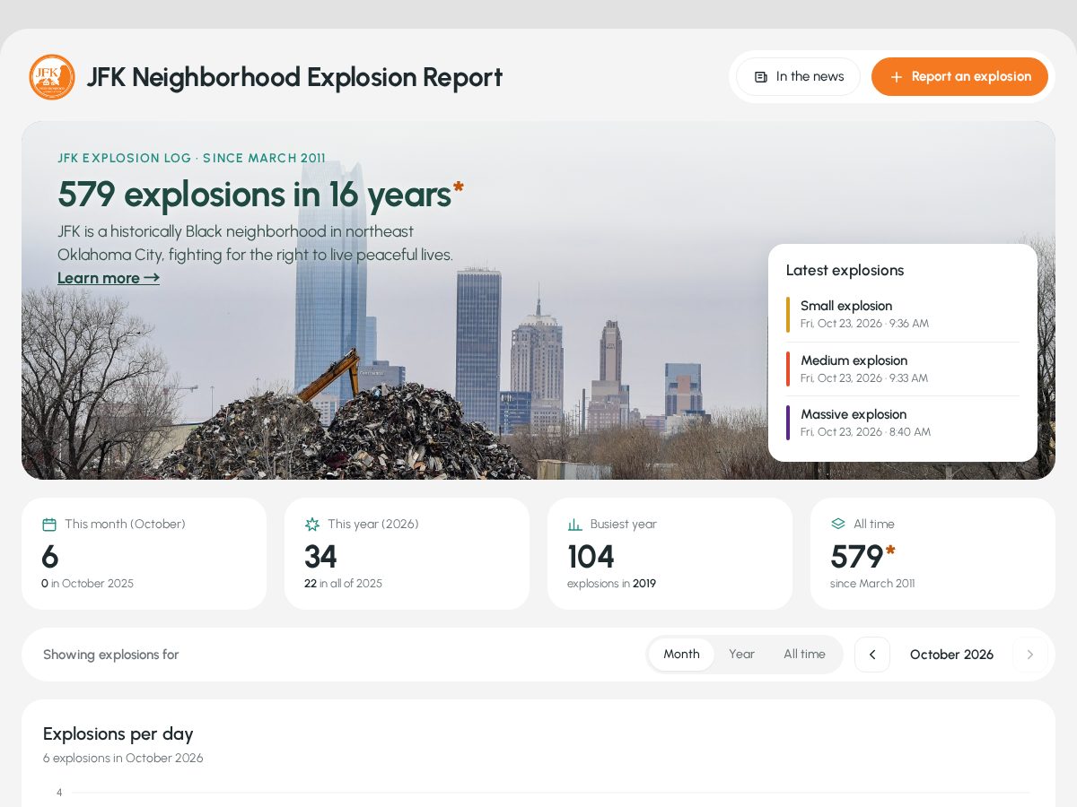Switch to the All time view tab
Screen dimensions: 1077x807
coord(804,655)
